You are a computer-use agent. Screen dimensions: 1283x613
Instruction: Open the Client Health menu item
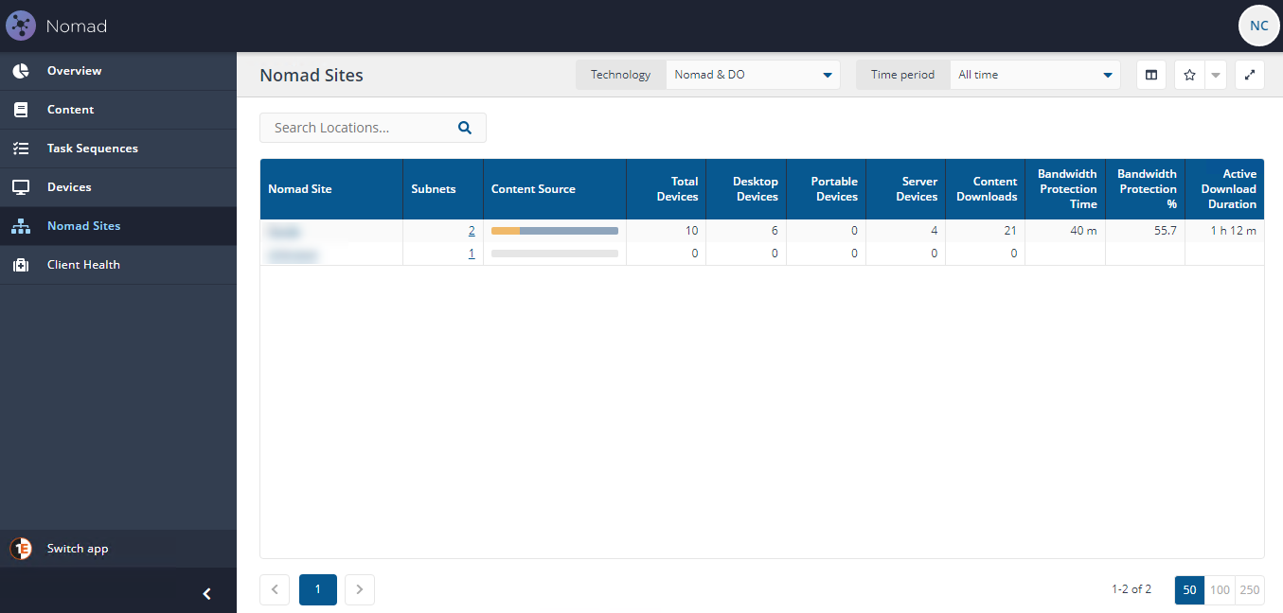118,265
